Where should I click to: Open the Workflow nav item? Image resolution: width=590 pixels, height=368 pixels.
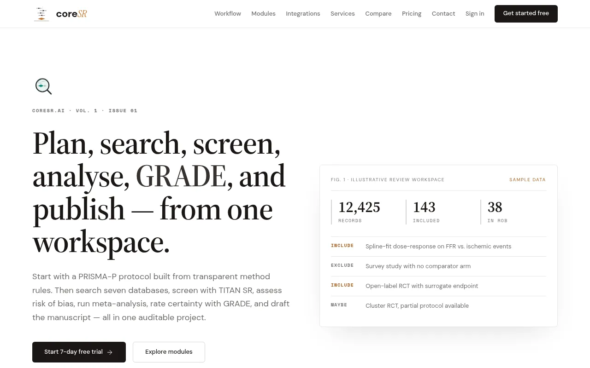[228, 14]
